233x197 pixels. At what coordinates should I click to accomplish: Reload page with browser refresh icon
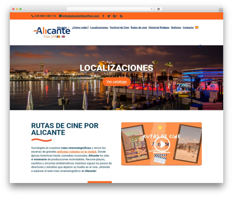click(x=151, y=9)
